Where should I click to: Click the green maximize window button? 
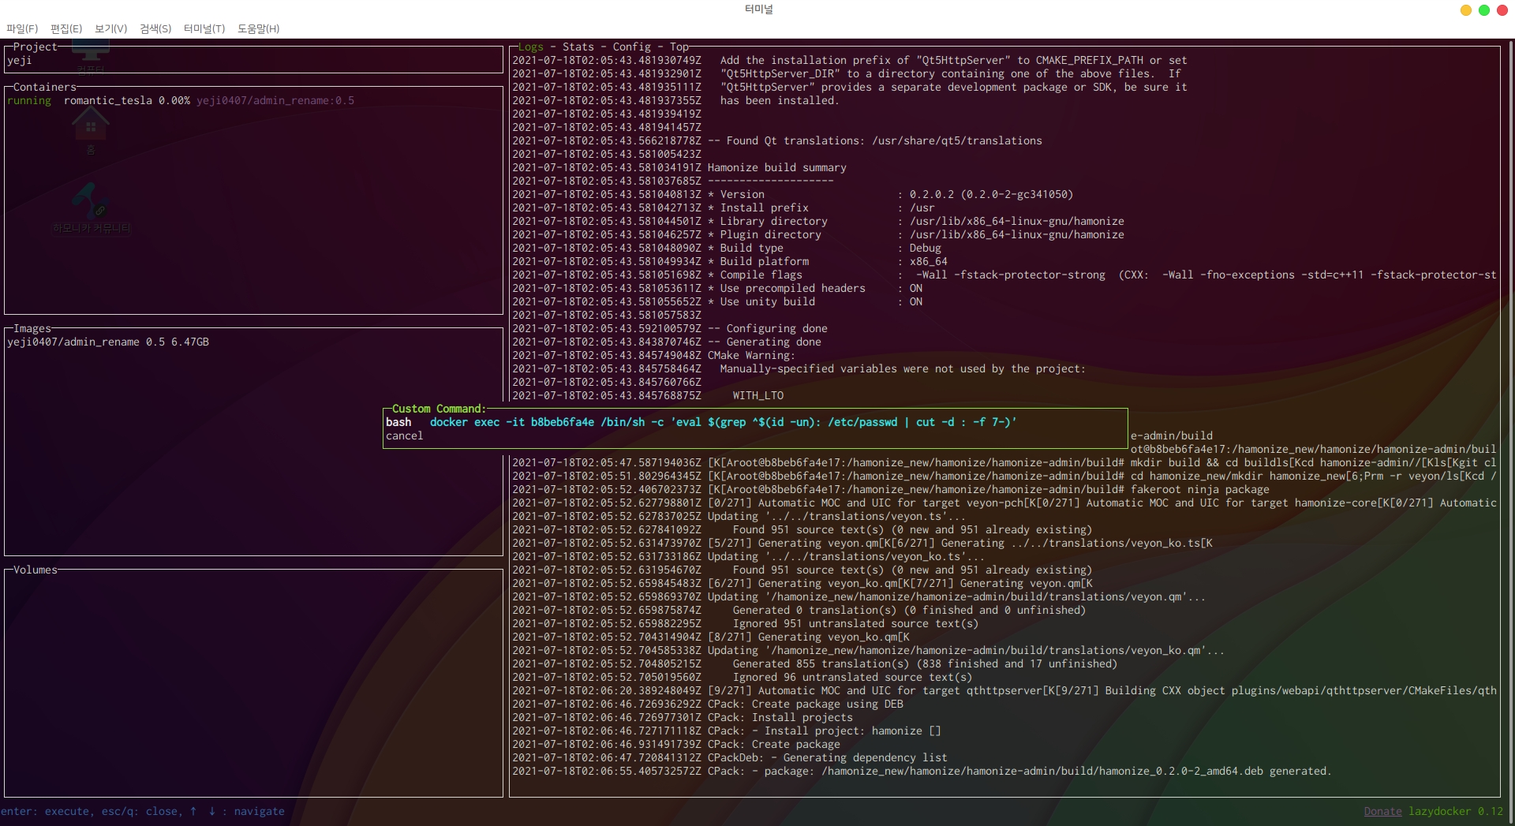coord(1483,10)
